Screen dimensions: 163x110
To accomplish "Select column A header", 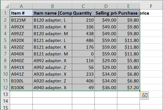I will [21, 6].
